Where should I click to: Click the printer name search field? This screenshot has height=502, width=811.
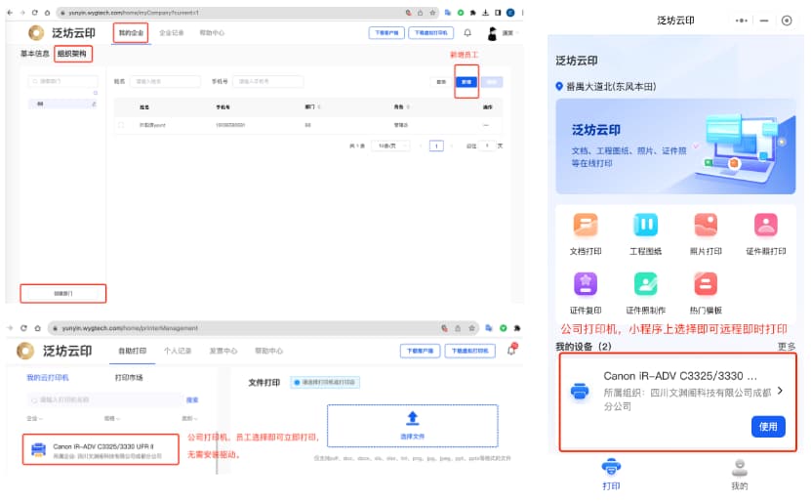105,400
